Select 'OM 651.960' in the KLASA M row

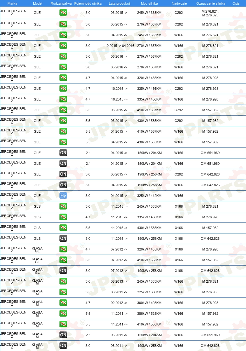click(x=210, y=335)
